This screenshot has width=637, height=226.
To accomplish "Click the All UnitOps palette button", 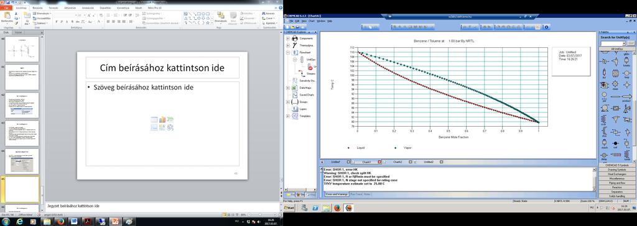I will (617, 48).
